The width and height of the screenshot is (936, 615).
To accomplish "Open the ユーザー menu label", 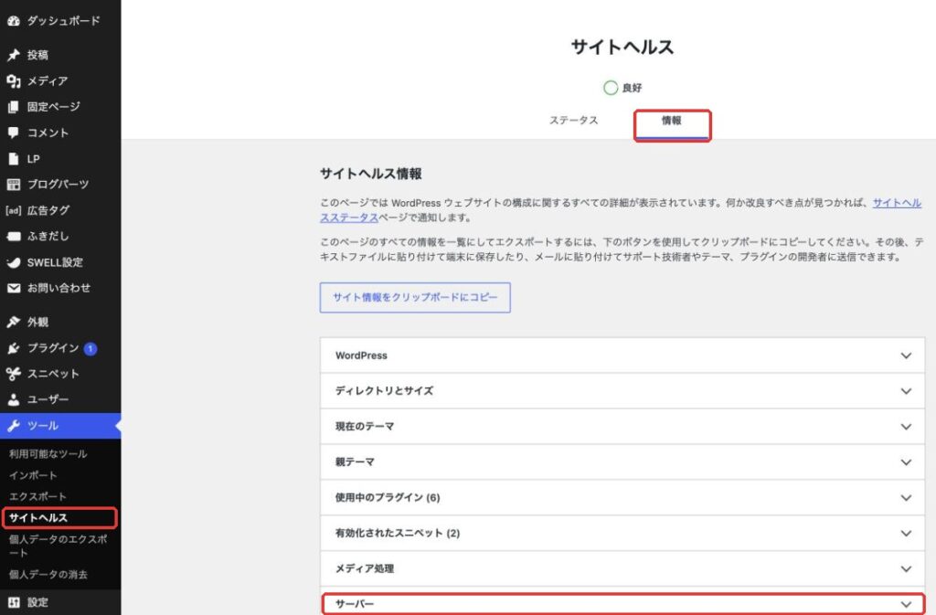I will click(48, 399).
